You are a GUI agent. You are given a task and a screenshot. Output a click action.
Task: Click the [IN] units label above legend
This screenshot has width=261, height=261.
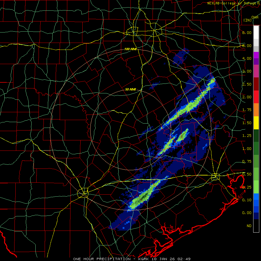pos(248,20)
